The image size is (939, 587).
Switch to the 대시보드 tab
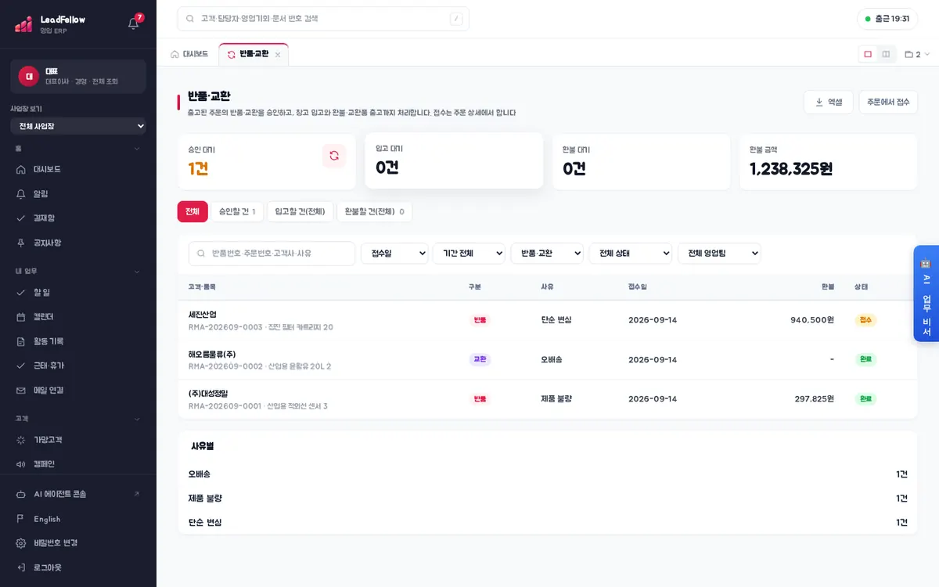pyautogui.click(x=189, y=54)
